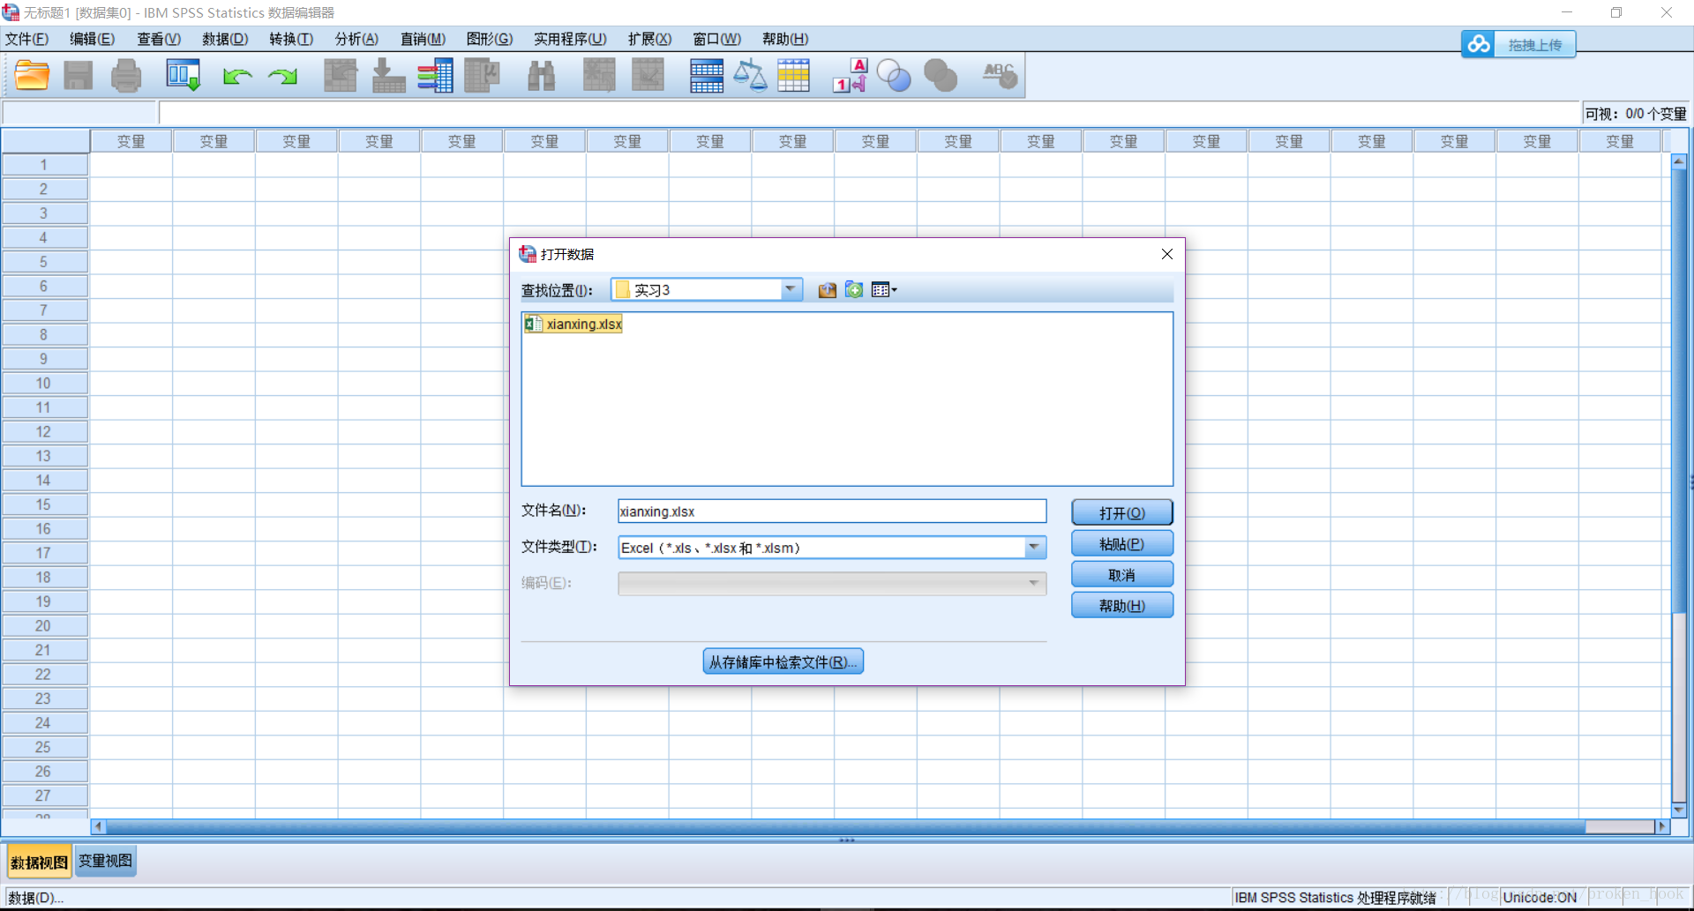Select xianxing.xlsx in file list
This screenshot has height=911, width=1694.
573,324
